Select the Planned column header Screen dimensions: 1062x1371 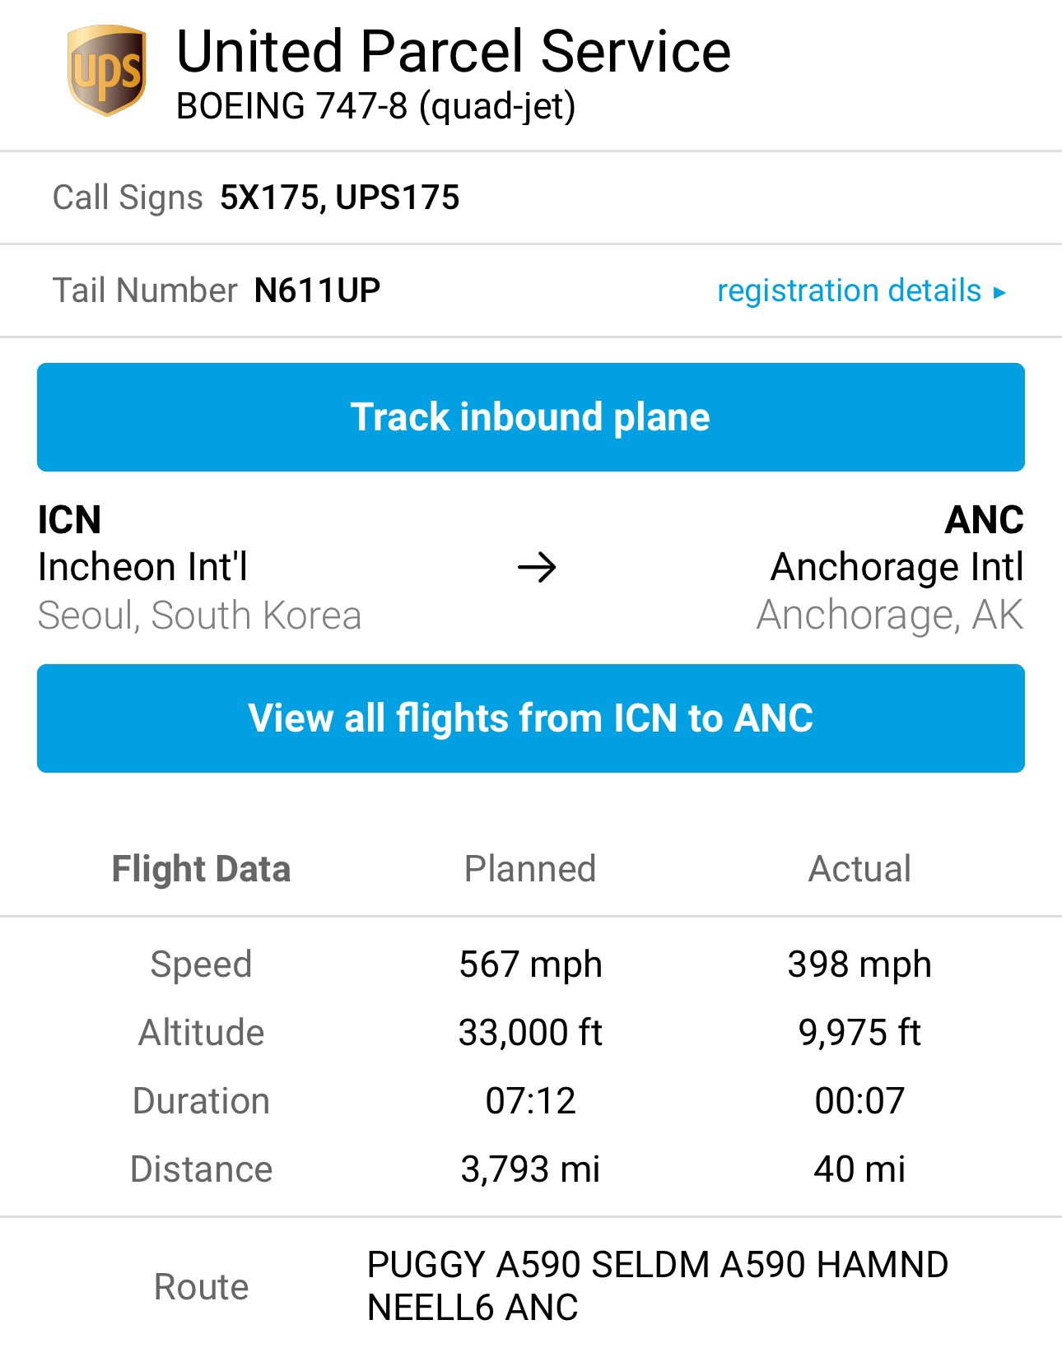(x=530, y=869)
